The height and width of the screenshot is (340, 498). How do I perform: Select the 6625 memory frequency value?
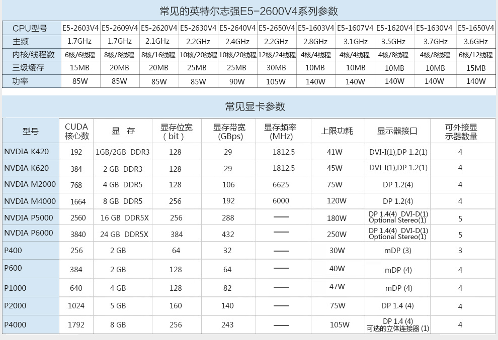click(x=281, y=185)
